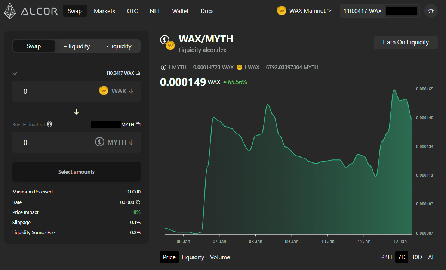The height and width of the screenshot is (270, 446).
Task: Open the OTC page
Action: coord(132,11)
